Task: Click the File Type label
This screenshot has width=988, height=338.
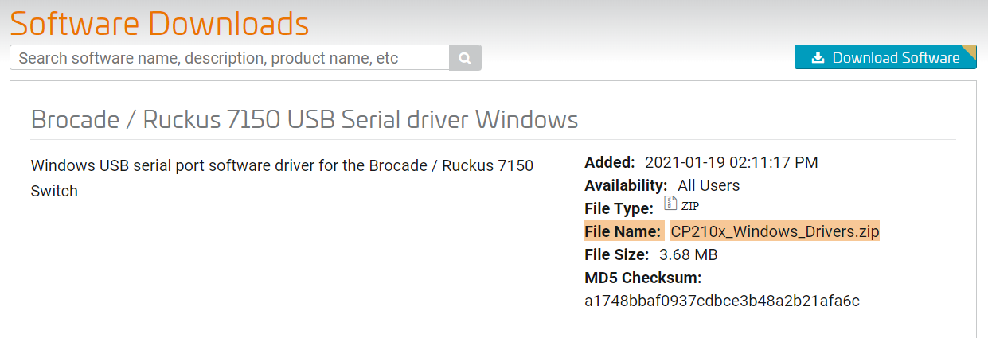Action: point(619,208)
